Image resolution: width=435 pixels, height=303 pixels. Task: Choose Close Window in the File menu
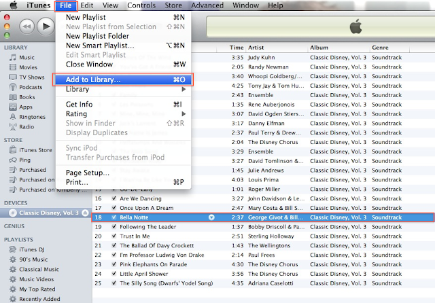click(x=123, y=65)
